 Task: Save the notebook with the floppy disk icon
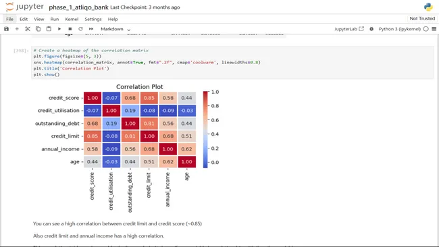(6, 29)
